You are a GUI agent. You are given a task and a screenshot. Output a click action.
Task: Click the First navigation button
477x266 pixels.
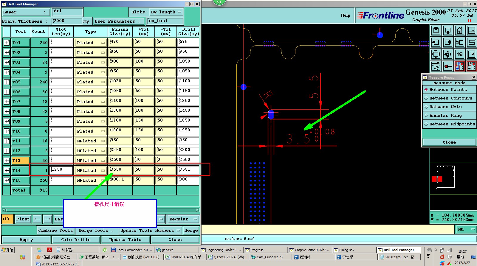23,219
